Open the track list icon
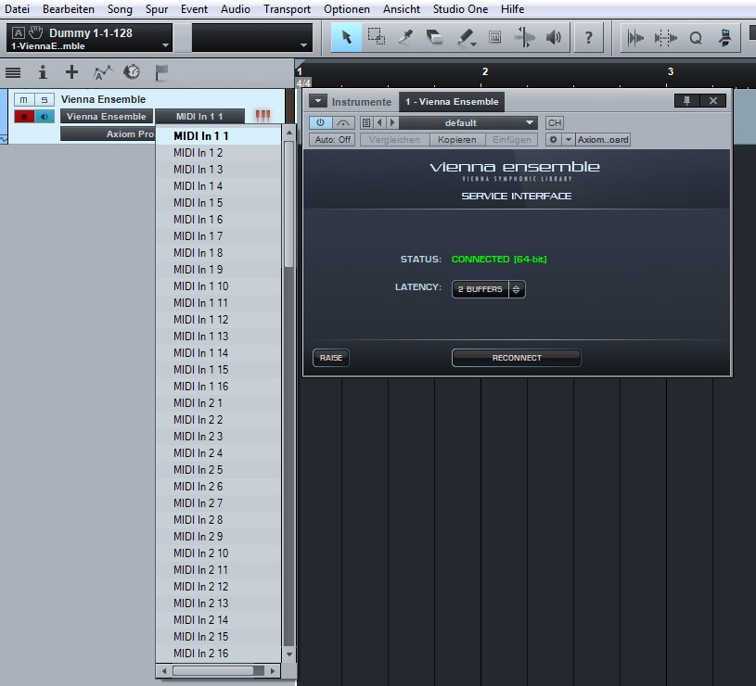Screen dimensions: 756x686 pyautogui.click(x=13, y=72)
